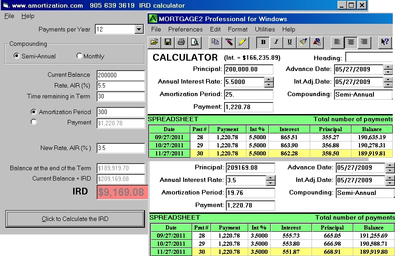Viewport: 395px width, 256px height.
Task: Click the Print icon in toolbar
Action: (x=181, y=42)
